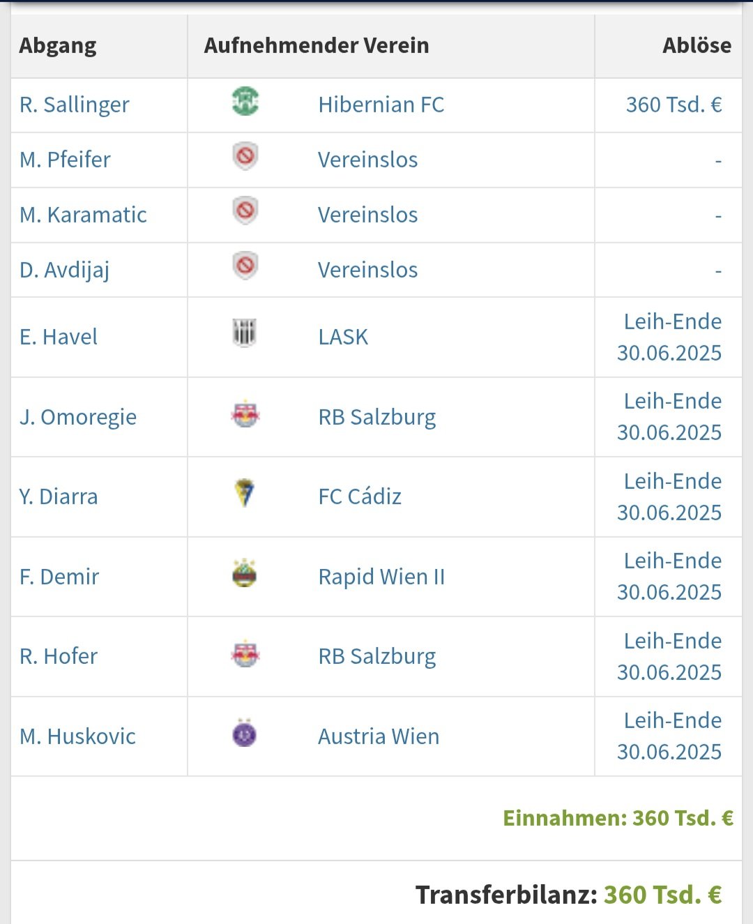
Task: Open the Hibernian FC club link
Action: click(x=381, y=105)
